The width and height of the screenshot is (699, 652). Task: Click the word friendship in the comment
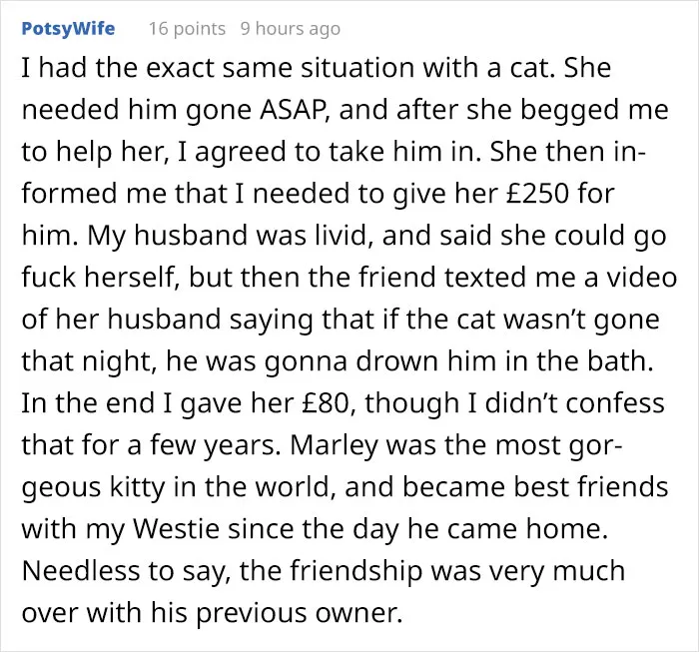355,570
